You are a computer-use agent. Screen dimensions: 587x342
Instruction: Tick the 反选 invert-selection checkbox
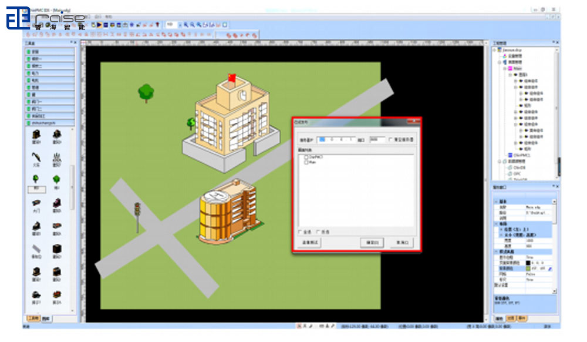318,232
